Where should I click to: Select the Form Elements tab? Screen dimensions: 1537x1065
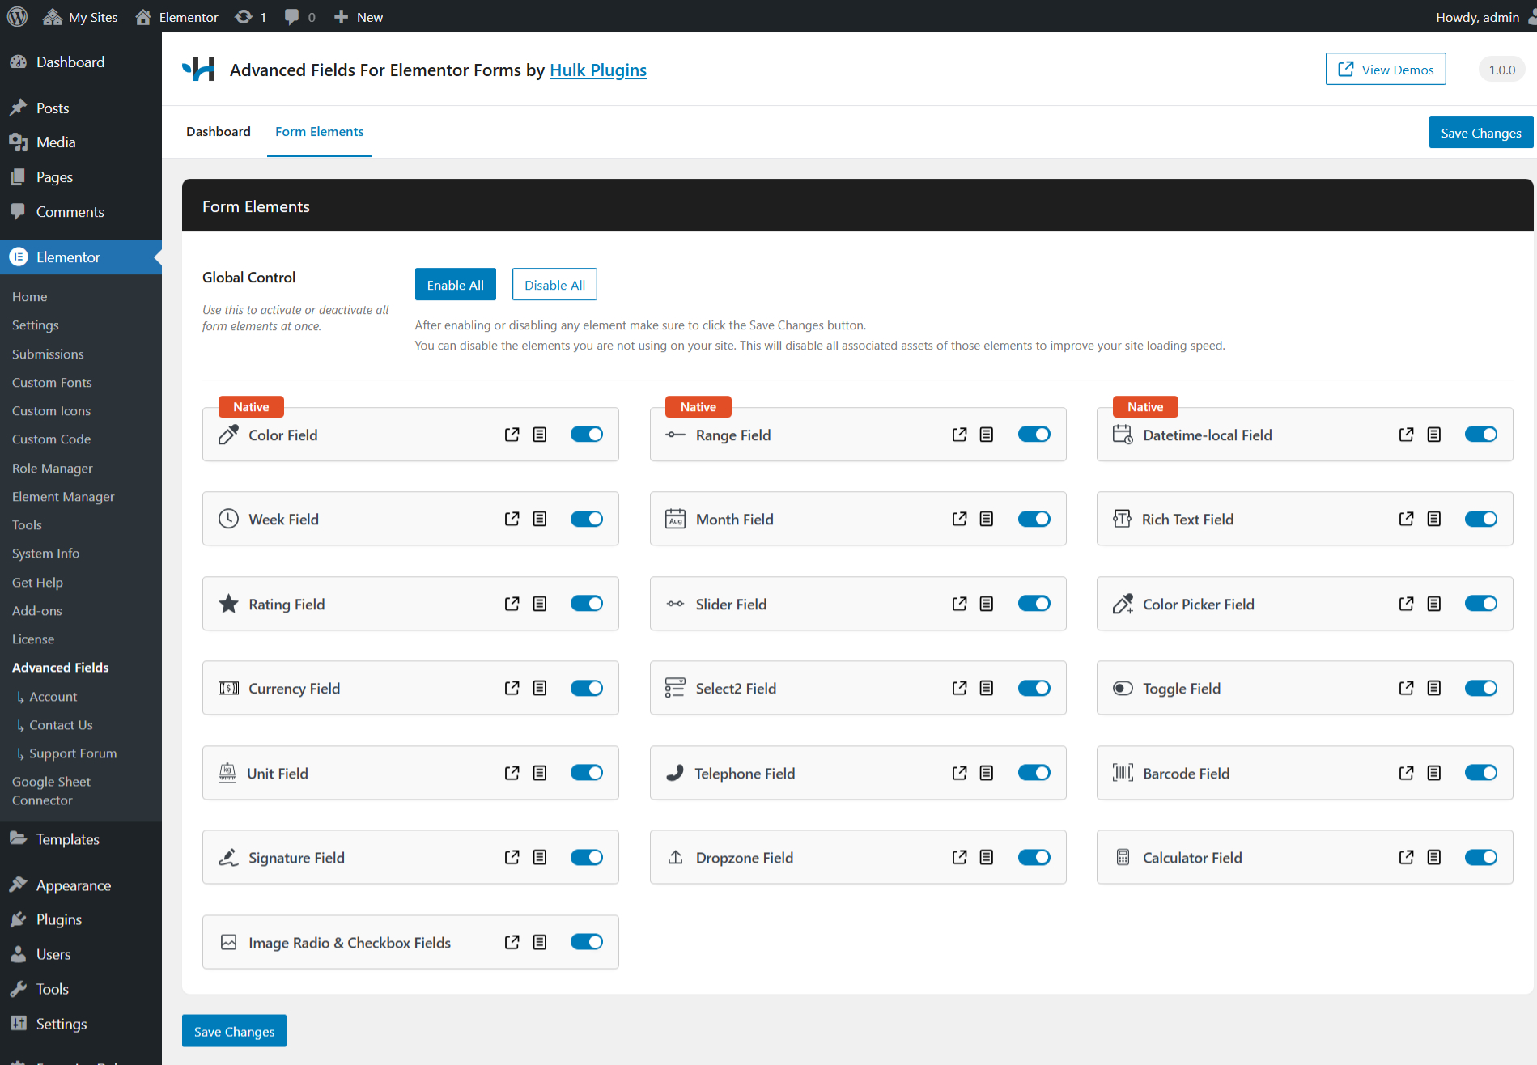pyautogui.click(x=319, y=131)
